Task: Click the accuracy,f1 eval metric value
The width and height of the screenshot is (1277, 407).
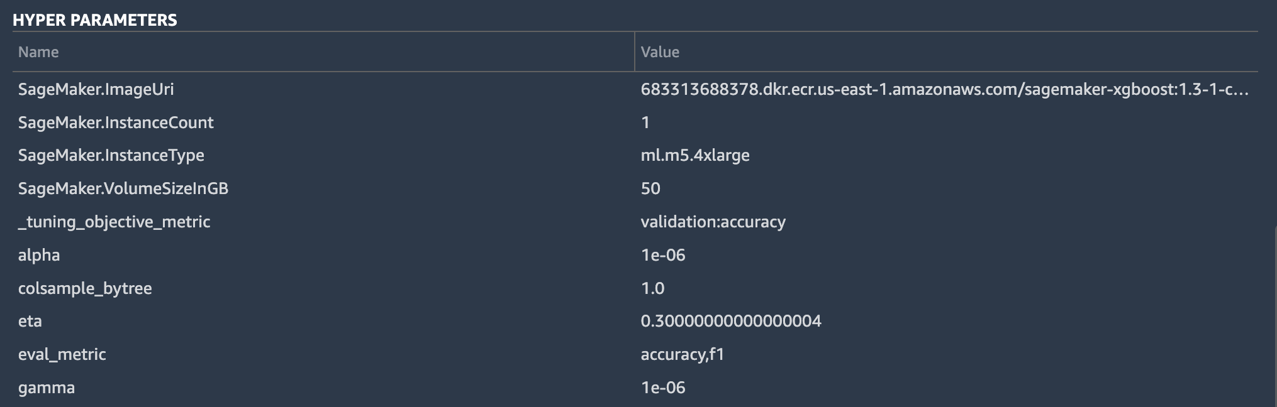Action: point(683,354)
